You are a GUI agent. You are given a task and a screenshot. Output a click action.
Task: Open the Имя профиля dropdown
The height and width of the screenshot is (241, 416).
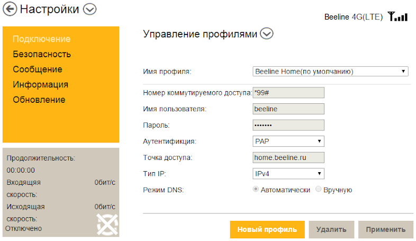tap(330, 71)
